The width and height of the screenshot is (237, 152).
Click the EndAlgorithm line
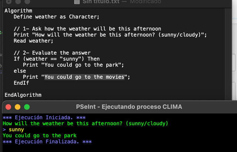(x=23, y=95)
